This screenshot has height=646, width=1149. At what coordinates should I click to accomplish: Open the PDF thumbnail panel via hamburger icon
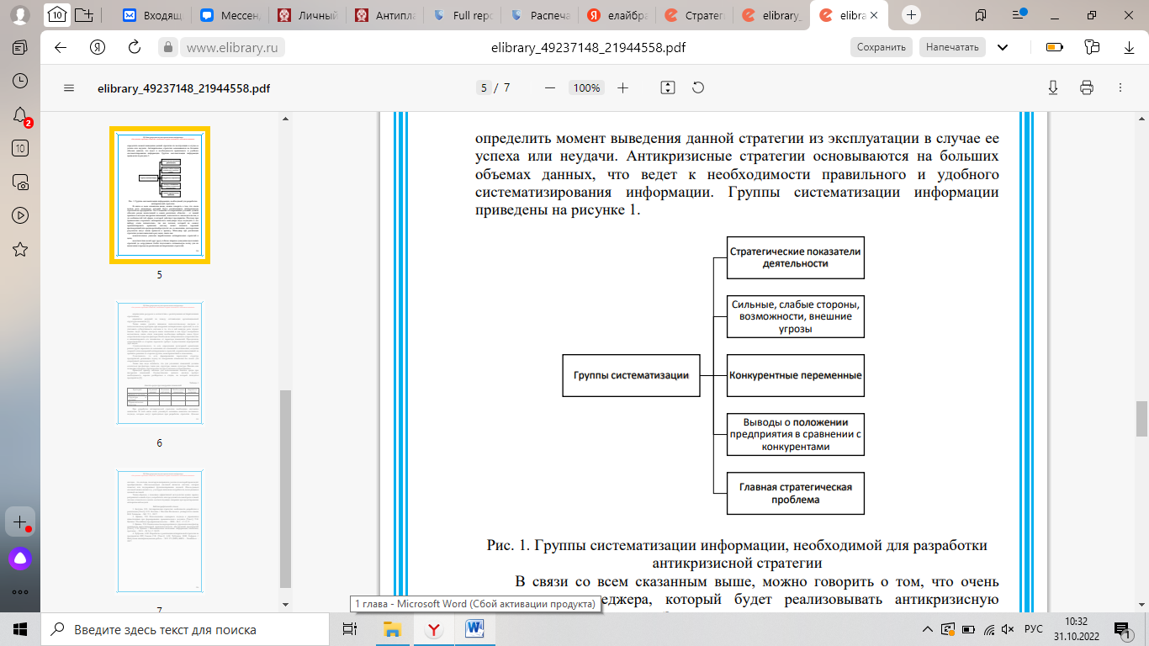coord(67,87)
